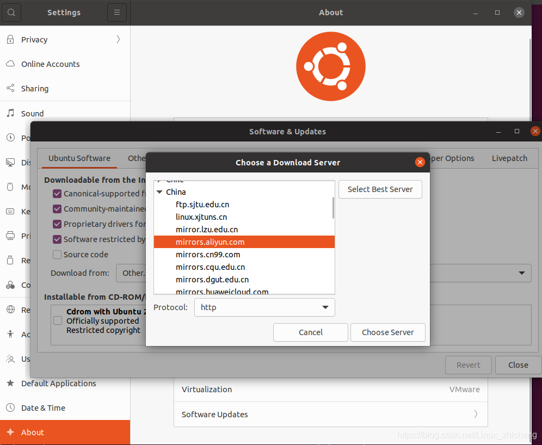The width and height of the screenshot is (542, 445).
Task: Switch to the Livepatch tab
Action: pos(509,158)
